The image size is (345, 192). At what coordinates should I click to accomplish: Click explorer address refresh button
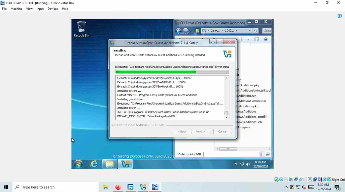(x=255, y=31)
